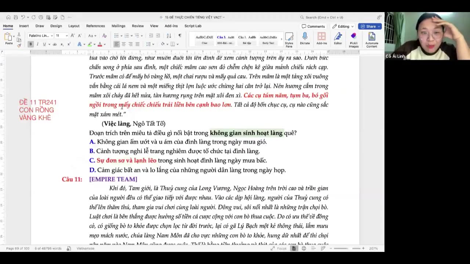The height and width of the screenshot is (264, 470).
Task: Open Automate Content
Action: tap(372, 40)
